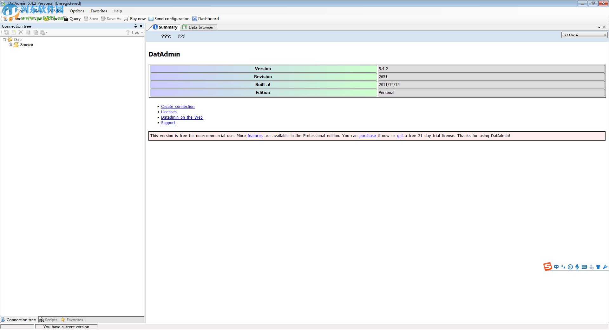This screenshot has height=330, width=609.
Task: Click the New toolbar button
Action: coord(34,19)
